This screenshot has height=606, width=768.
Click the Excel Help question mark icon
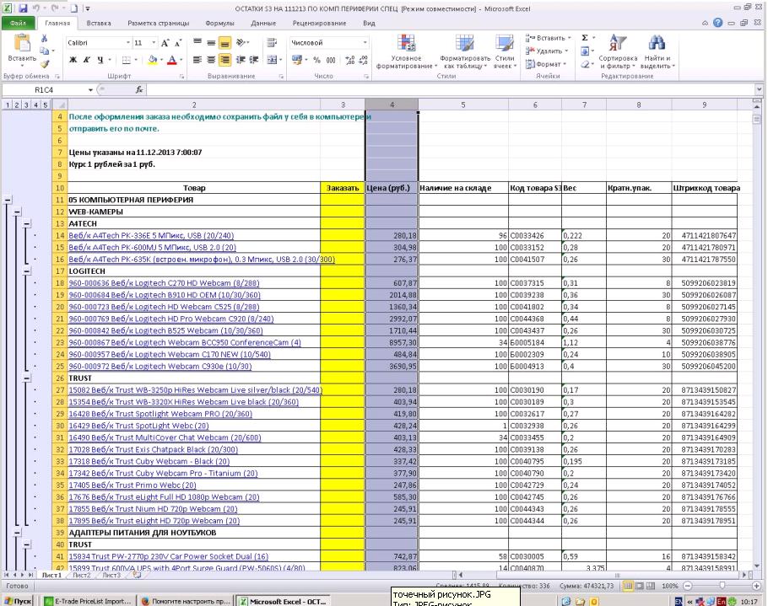(x=717, y=23)
